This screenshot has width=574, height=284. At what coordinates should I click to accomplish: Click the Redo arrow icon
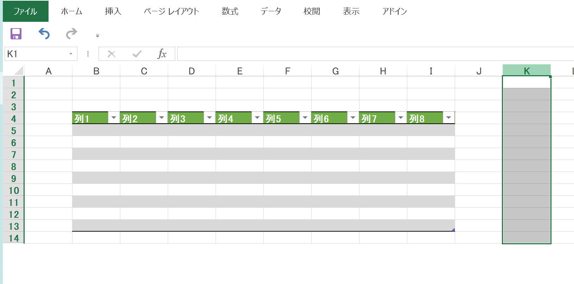pyautogui.click(x=71, y=34)
